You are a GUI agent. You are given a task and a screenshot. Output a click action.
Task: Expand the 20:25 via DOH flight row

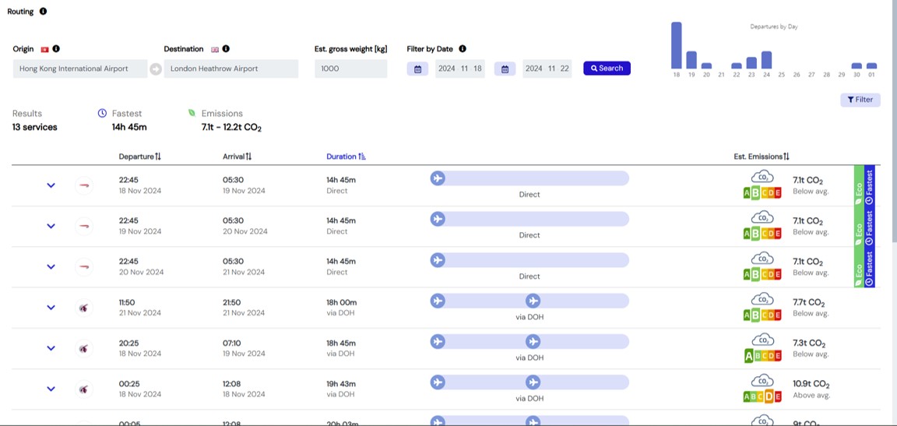tap(51, 348)
